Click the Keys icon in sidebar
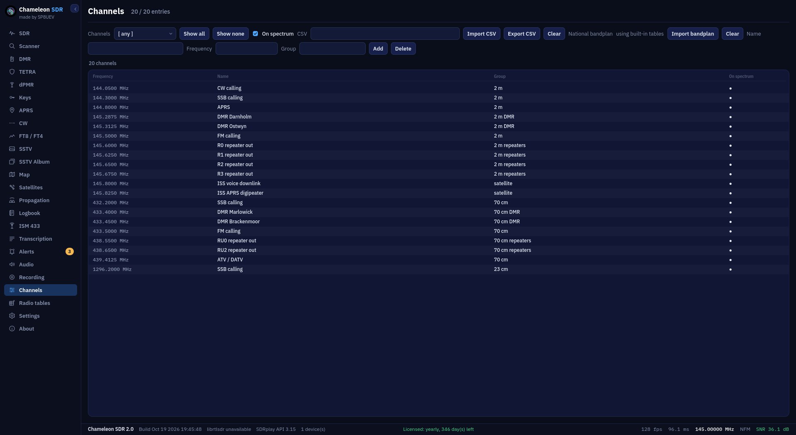 pyautogui.click(x=12, y=98)
